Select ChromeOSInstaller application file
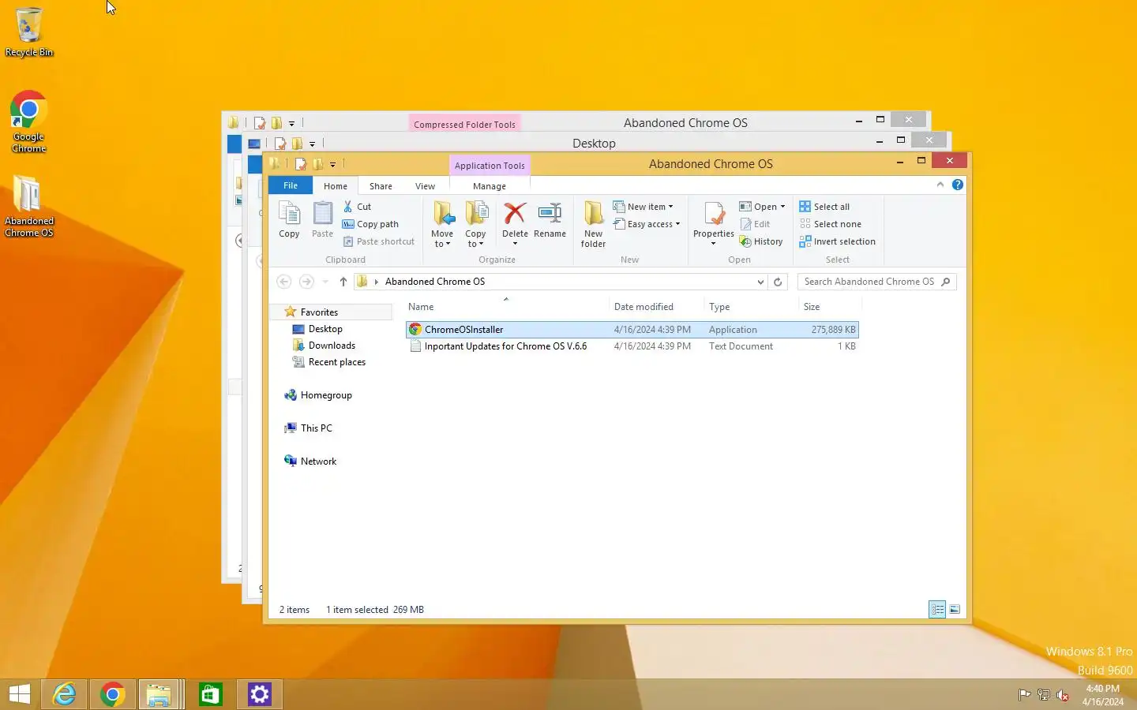This screenshot has height=710, width=1137. pos(632,330)
